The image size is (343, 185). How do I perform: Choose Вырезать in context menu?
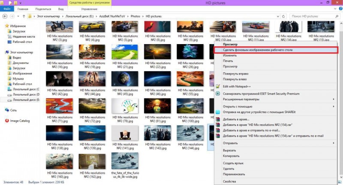pyautogui.click(x=276, y=150)
